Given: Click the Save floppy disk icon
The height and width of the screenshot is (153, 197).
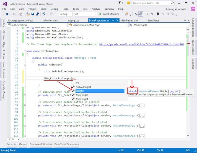Looking at the screenshot, I should [x=33, y=14].
